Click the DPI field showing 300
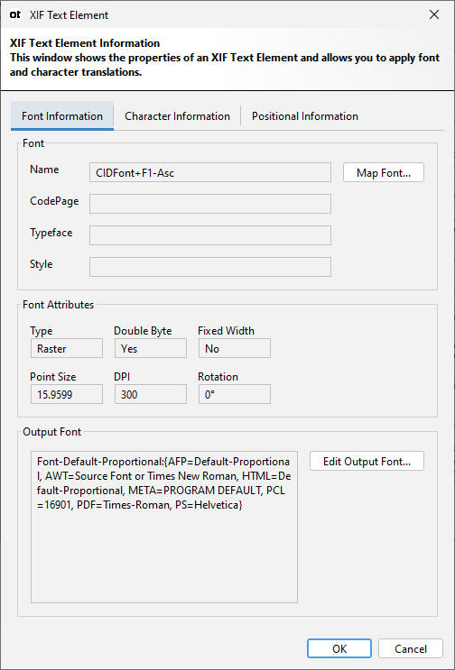Screen dimensions: 455x670 (151, 394)
